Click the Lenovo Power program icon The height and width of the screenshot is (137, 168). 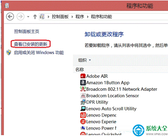coord(83,128)
